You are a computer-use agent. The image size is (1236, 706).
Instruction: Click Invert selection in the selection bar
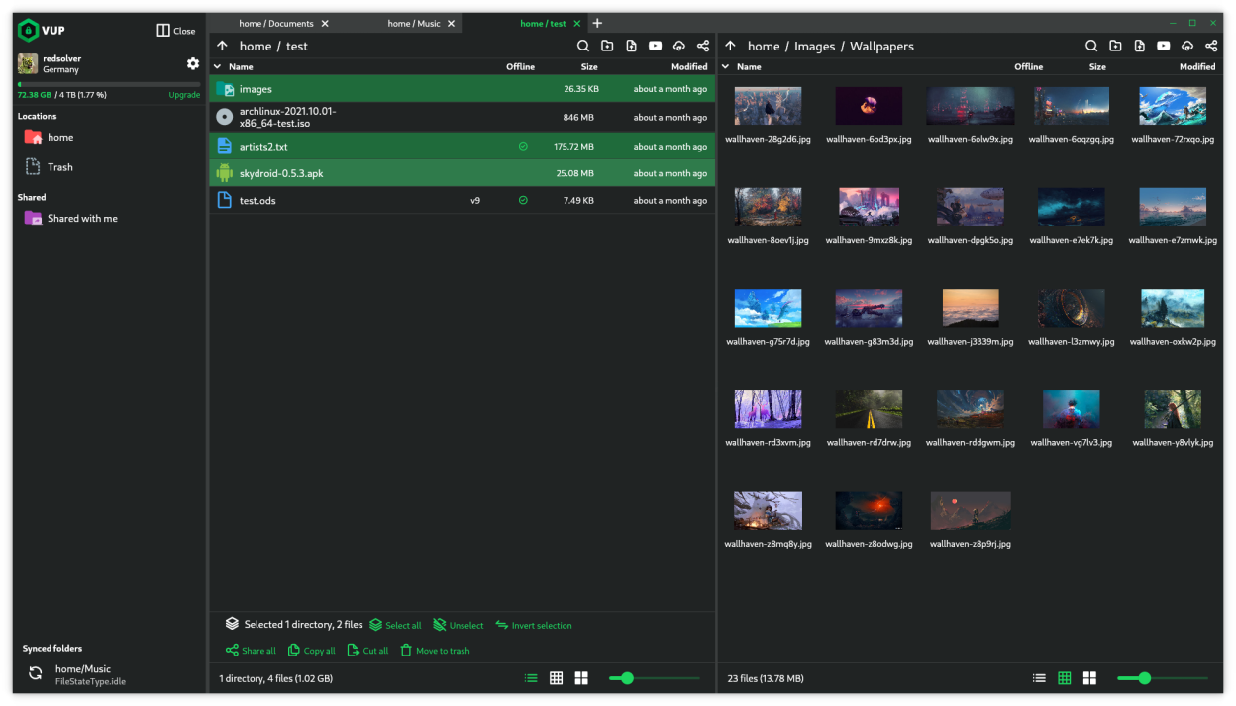pyautogui.click(x=534, y=625)
